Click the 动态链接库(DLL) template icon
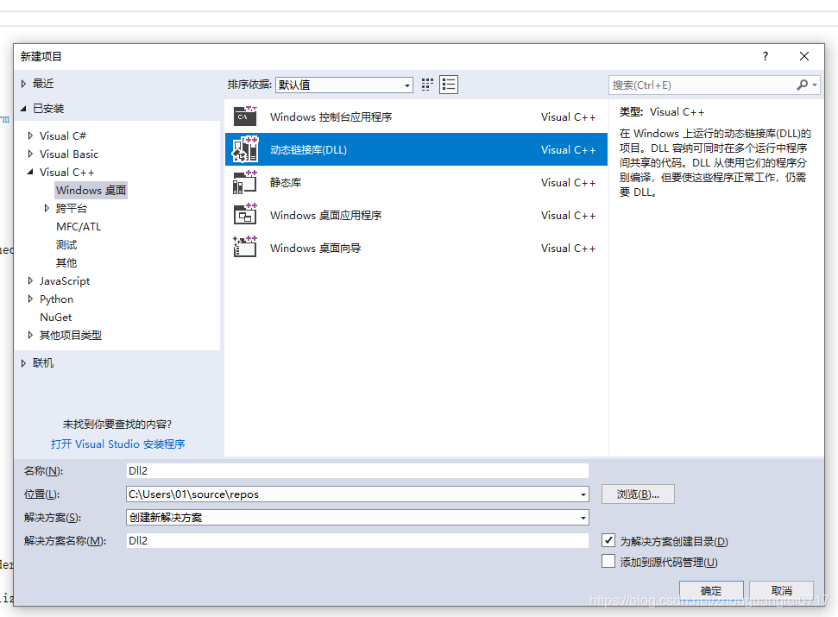 tap(245, 149)
